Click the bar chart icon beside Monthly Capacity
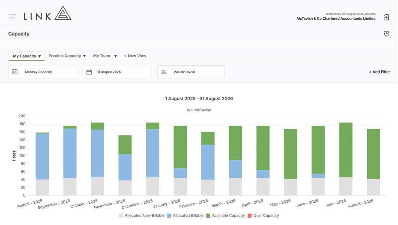Image resolution: width=398 pixels, height=225 pixels. click(15, 72)
